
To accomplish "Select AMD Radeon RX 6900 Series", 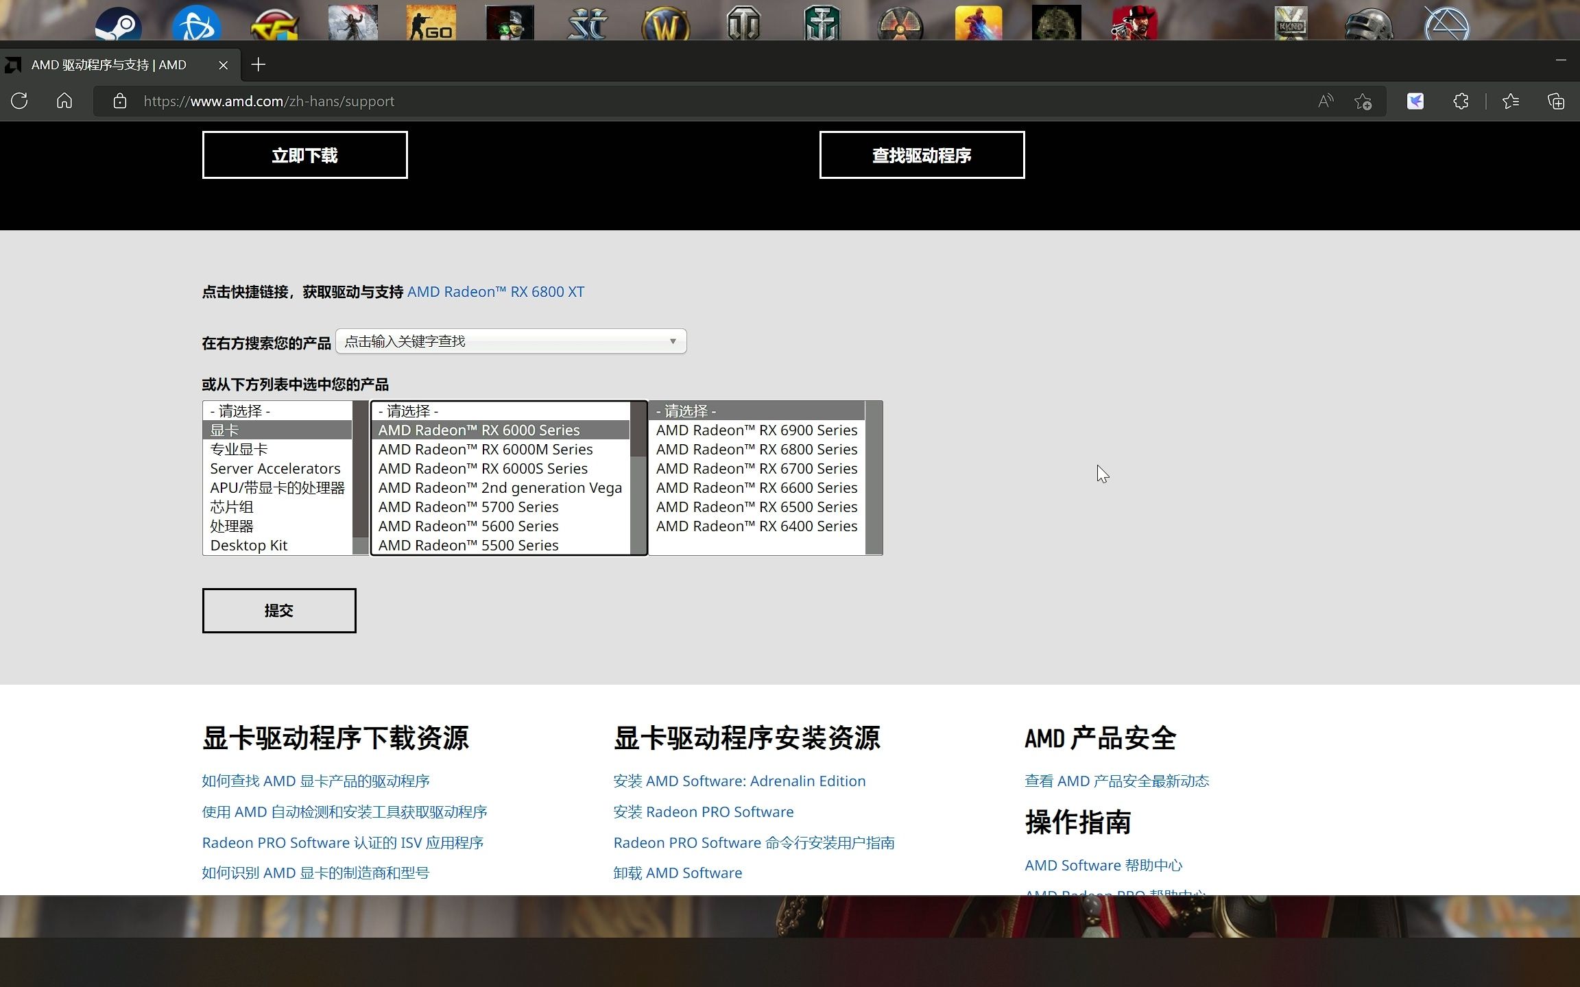I will (x=757, y=430).
